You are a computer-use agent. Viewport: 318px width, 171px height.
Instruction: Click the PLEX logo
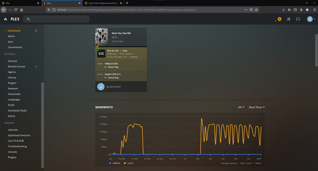(x=15, y=19)
